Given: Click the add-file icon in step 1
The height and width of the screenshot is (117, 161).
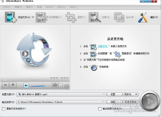Looking at the screenshot, I should (93, 47).
